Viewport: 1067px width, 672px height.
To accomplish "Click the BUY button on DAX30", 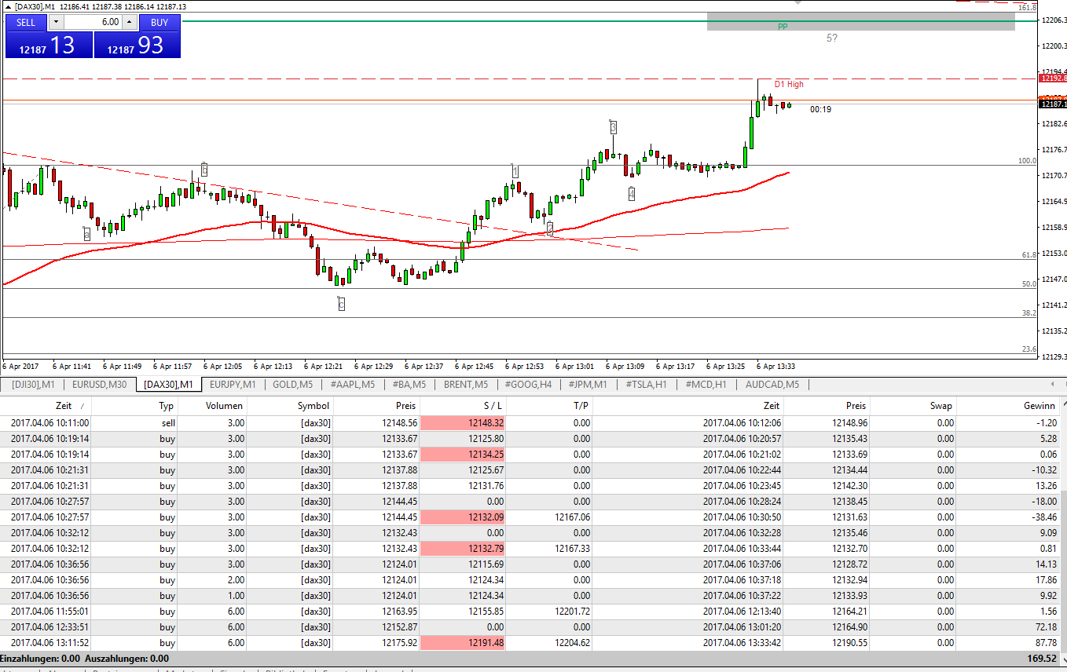I will (159, 23).
